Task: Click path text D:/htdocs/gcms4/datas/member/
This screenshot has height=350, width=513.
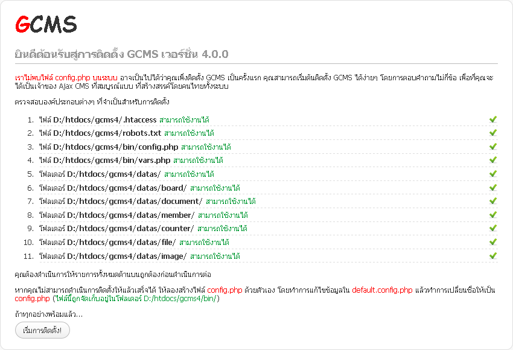Action: click(131, 215)
